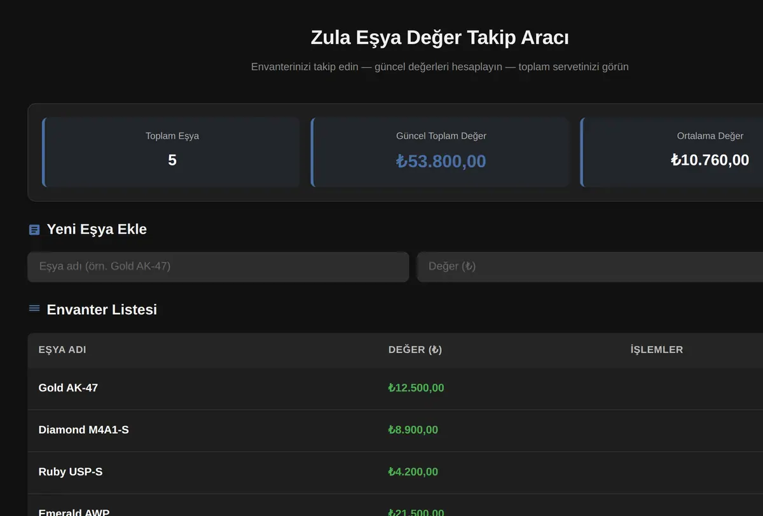Click the ₺8.900,00 value cell

point(413,430)
